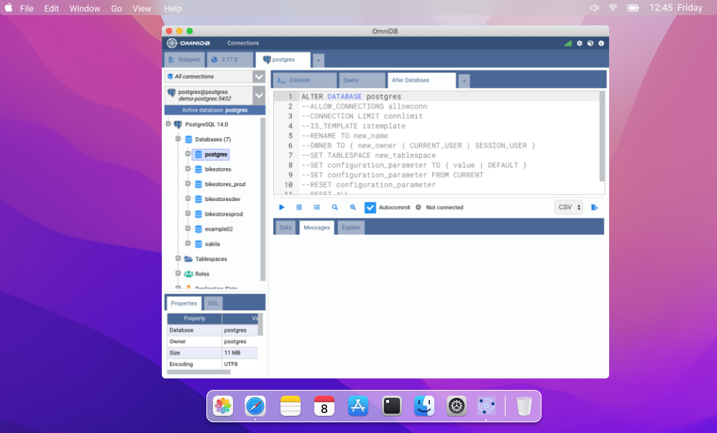
Task: Change the CSV export format dropdown
Action: (569, 208)
